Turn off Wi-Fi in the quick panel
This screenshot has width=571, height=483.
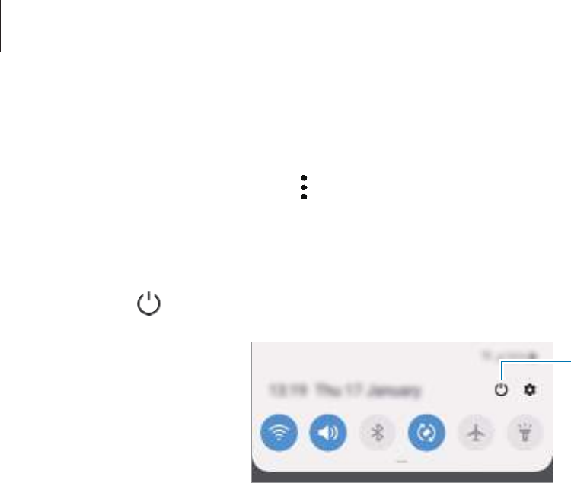point(279,433)
